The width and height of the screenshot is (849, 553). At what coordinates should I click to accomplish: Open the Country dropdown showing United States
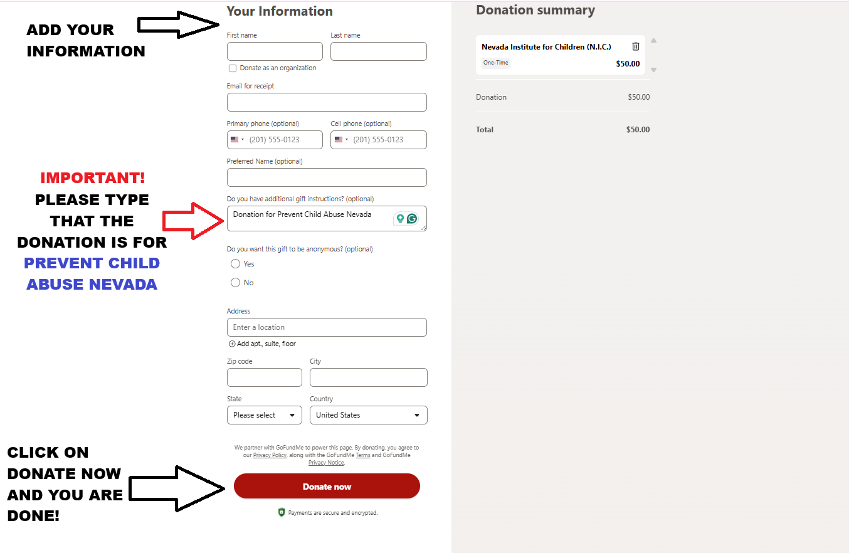369,415
